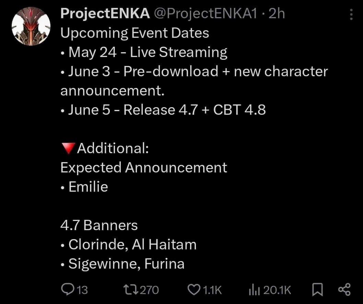This screenshot has height=304, width=363.
Task: Open ProjectENKA's profile avatar
Action: [31, 26]
